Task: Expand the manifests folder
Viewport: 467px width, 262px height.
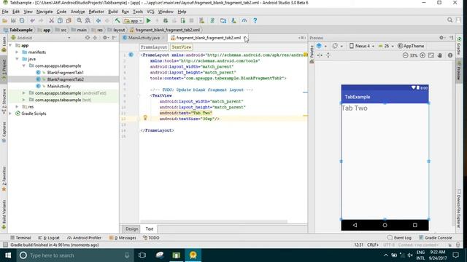Action: (17, 52)
